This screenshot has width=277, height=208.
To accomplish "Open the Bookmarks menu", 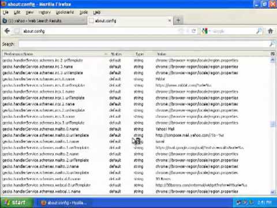I will click(65, 12).
